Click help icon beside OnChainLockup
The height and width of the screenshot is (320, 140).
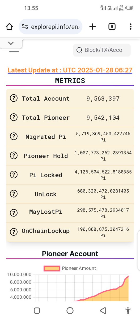coord(14,232)
